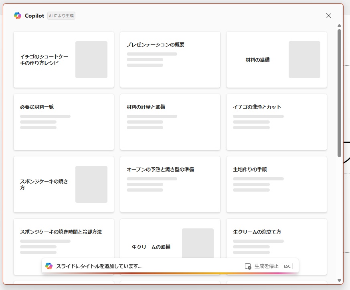Screen dimensions: 350x290
Task: Select the 必要な材料一覧 slide card
Action: tap(63, 122)
